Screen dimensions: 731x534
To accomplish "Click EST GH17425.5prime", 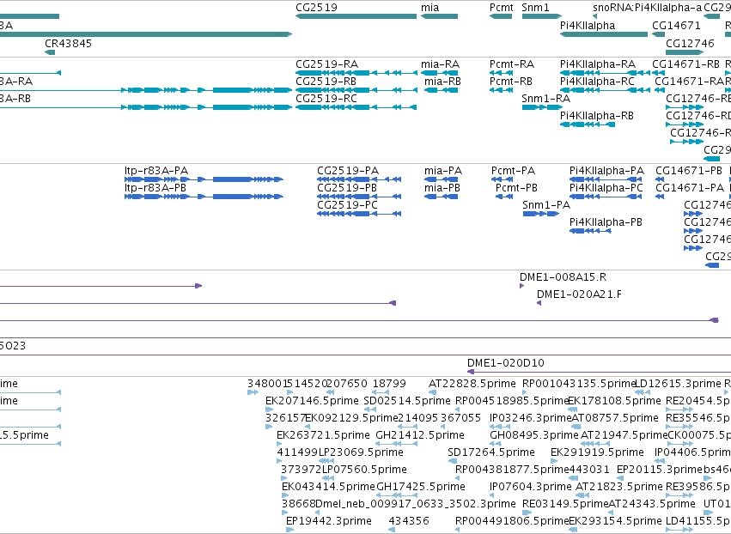I will [421, 487].
